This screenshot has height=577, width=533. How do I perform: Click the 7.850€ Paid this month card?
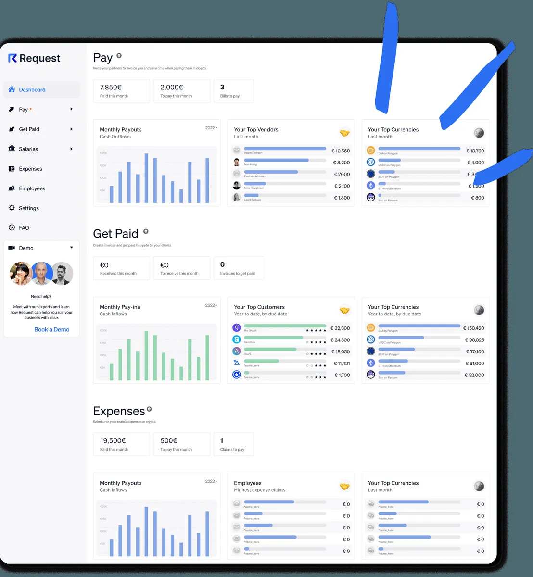(x=121, y=91)
